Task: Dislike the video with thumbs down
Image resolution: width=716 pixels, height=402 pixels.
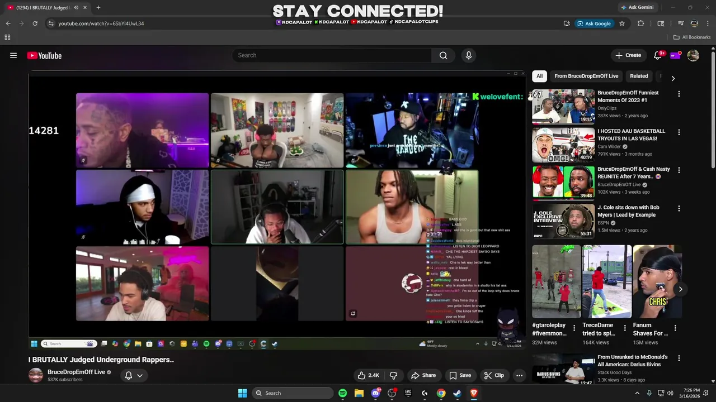Action: [x=393, y=375]
